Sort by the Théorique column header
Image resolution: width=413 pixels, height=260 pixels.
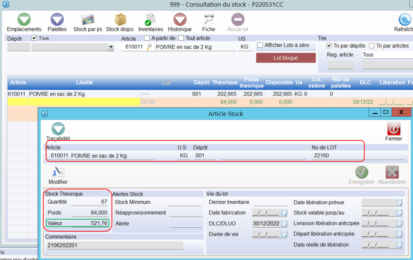(x=225, y=82)
